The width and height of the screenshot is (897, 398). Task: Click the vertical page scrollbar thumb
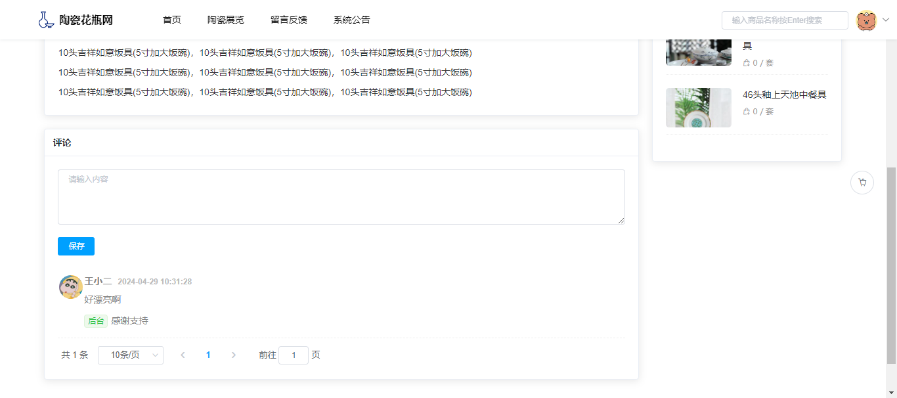[x=891, y=265]
